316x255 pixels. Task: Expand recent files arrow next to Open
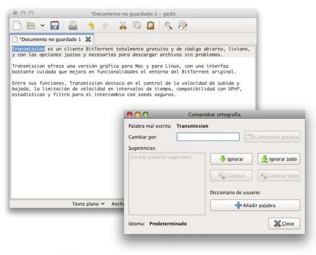tap(43, 26)
